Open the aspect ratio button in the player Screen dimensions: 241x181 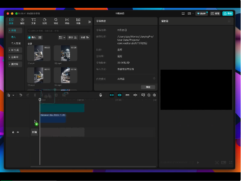(223, 163)
